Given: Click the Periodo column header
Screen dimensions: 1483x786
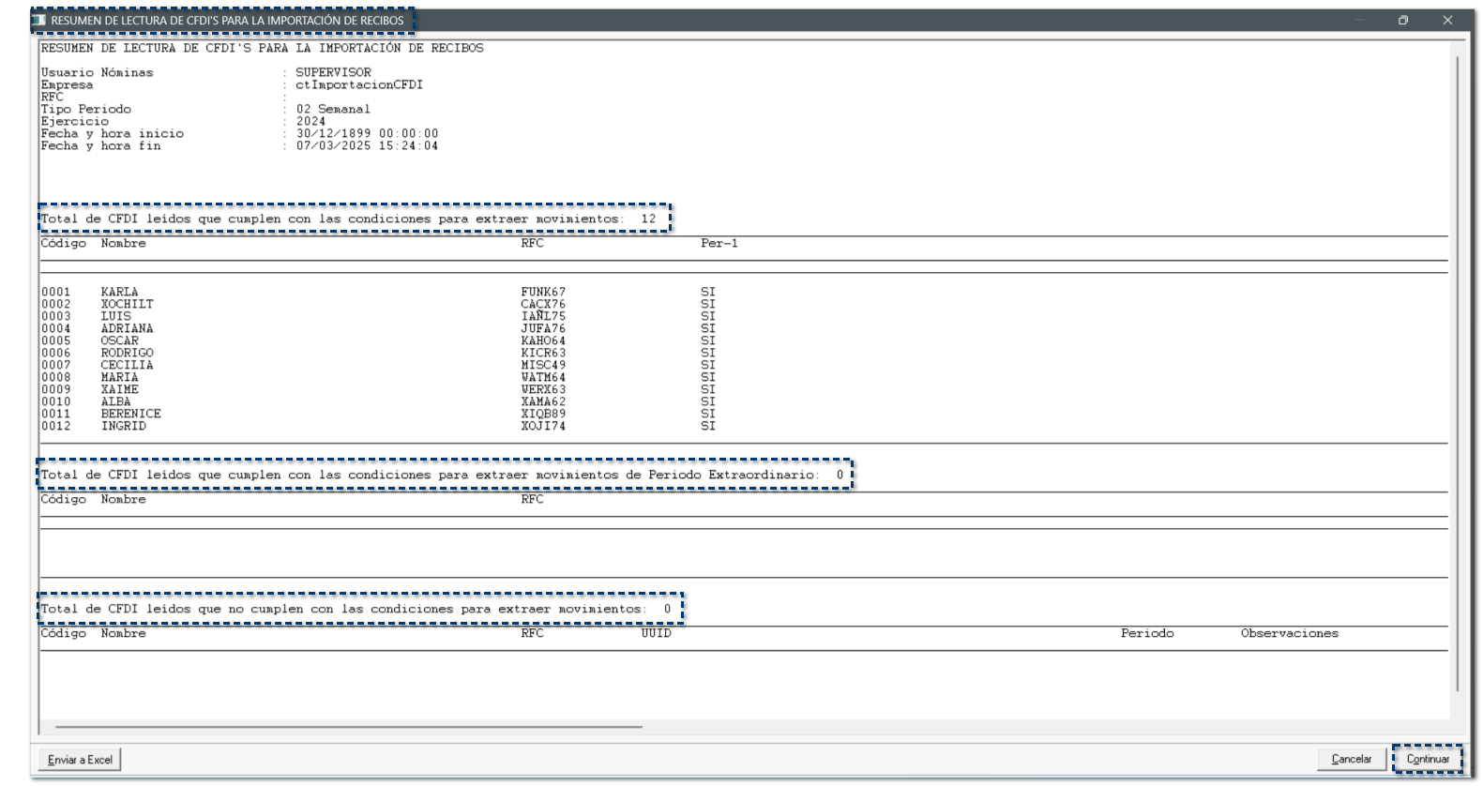Looking at the screenshot, I should [1147, 633].
